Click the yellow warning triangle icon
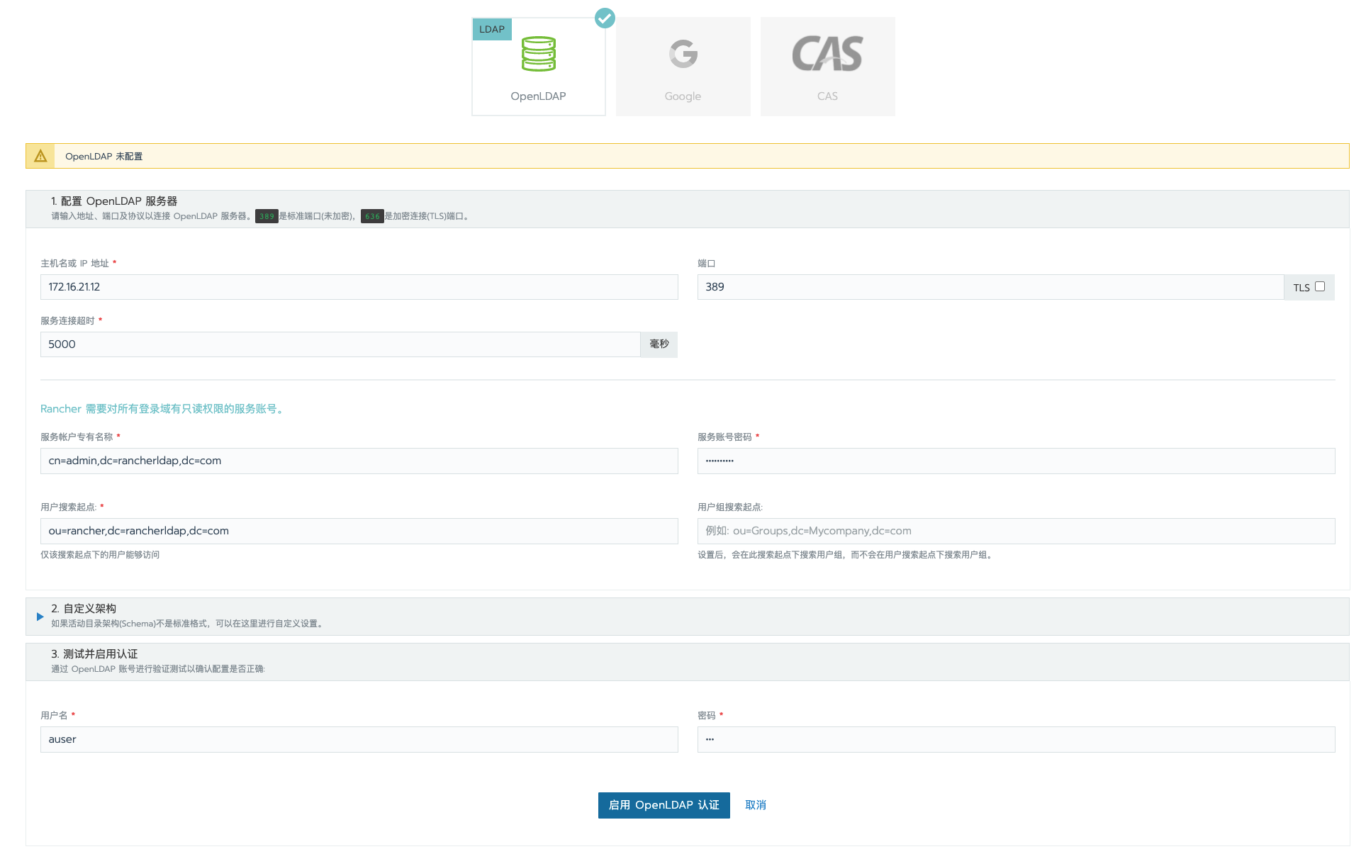This screenshot has height=854, width=1366. (x=40, y=156)
